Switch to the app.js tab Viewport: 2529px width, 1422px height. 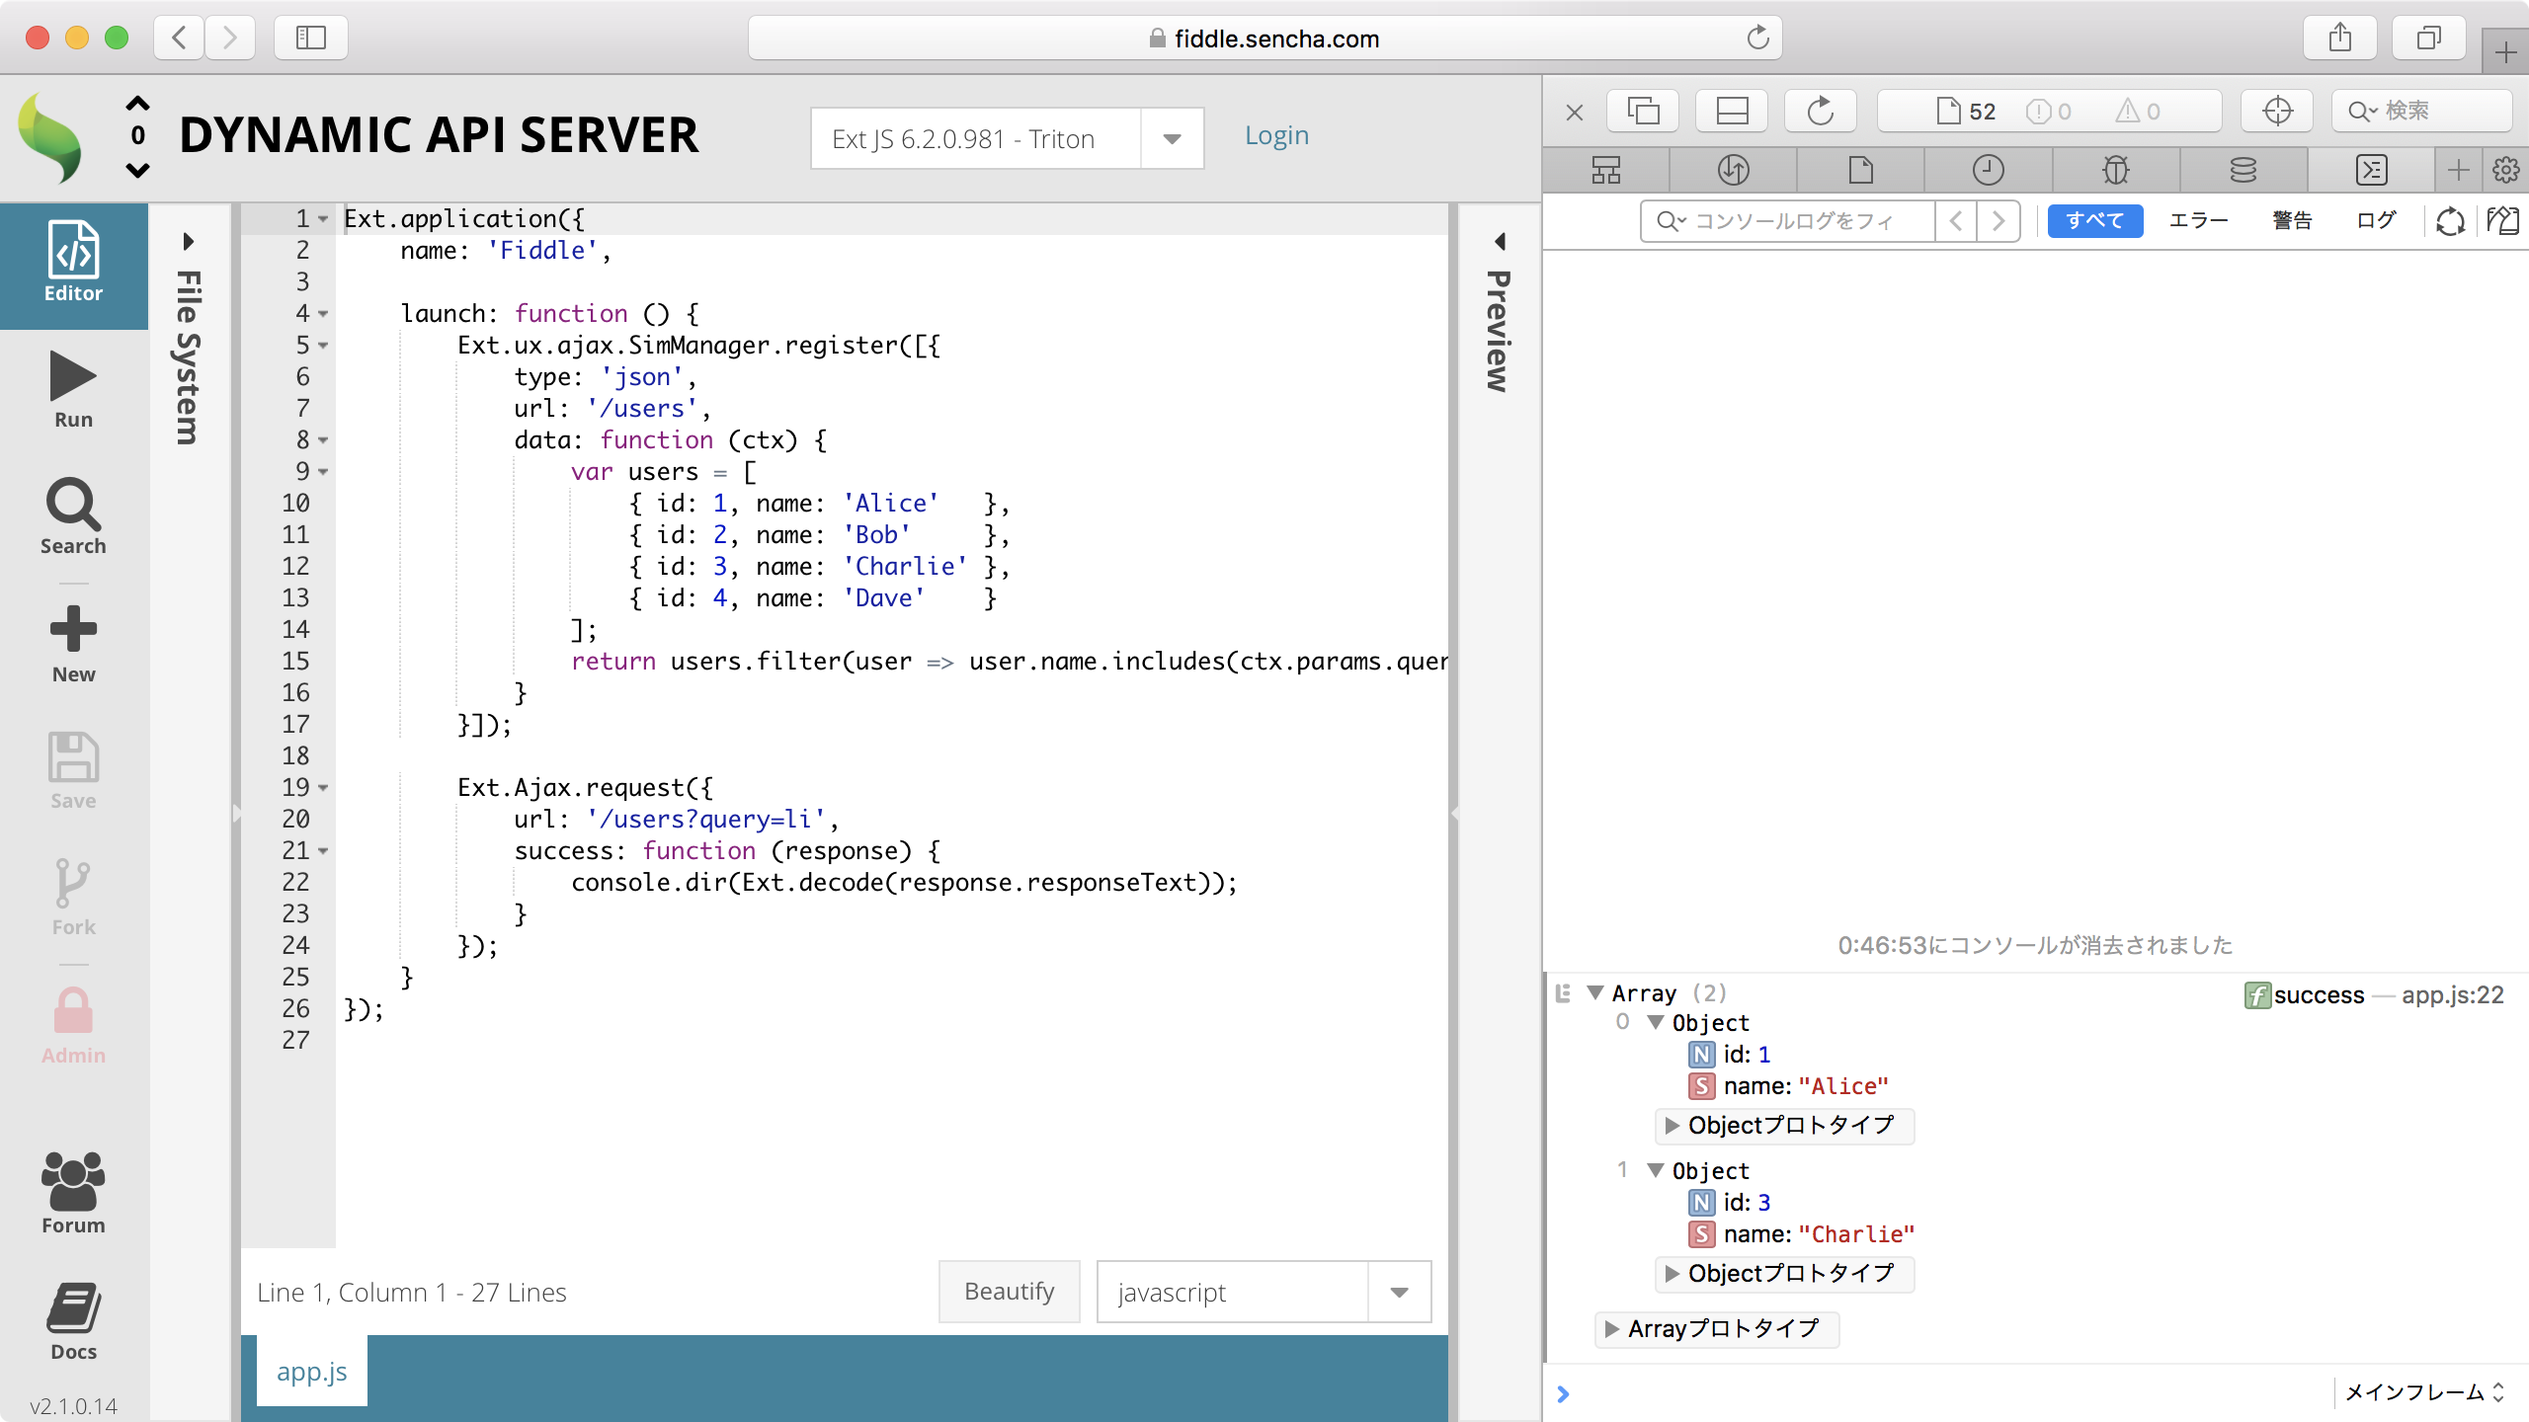(x=311, y=1371)
